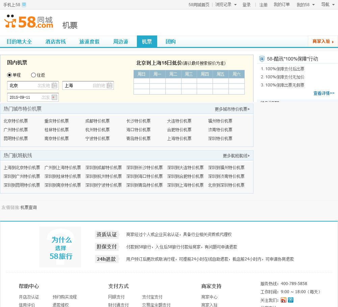The height and width of the screenshot is (307, 338).
Task: Switch to the 周边游 tab
Action: pos(121,42)
